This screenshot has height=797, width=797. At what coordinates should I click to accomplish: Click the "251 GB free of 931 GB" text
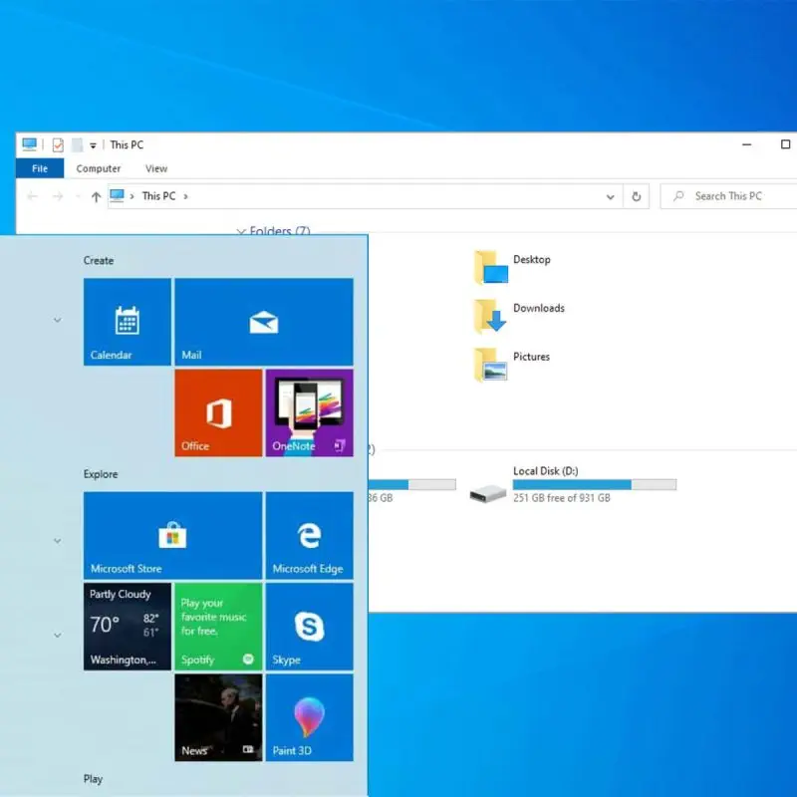[562, 498]
